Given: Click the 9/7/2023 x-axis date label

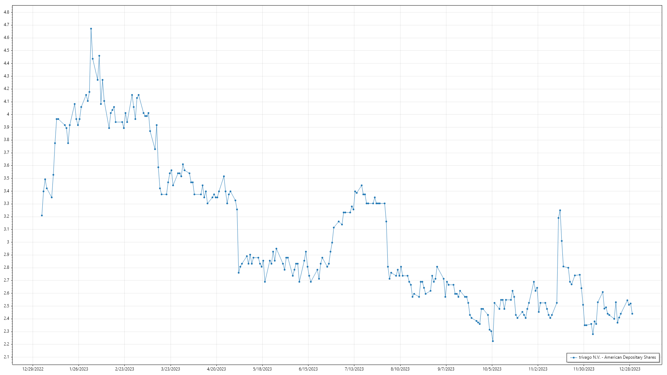Looking at the screenshot, I should point(446,369).
